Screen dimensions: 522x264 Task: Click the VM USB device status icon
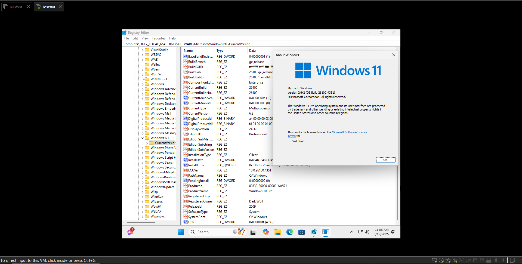coord(489,260)
